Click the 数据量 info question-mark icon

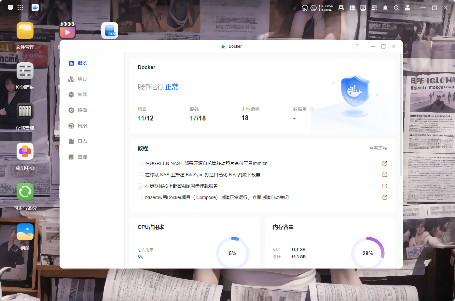pyautogui.click(x=312, y=109)
